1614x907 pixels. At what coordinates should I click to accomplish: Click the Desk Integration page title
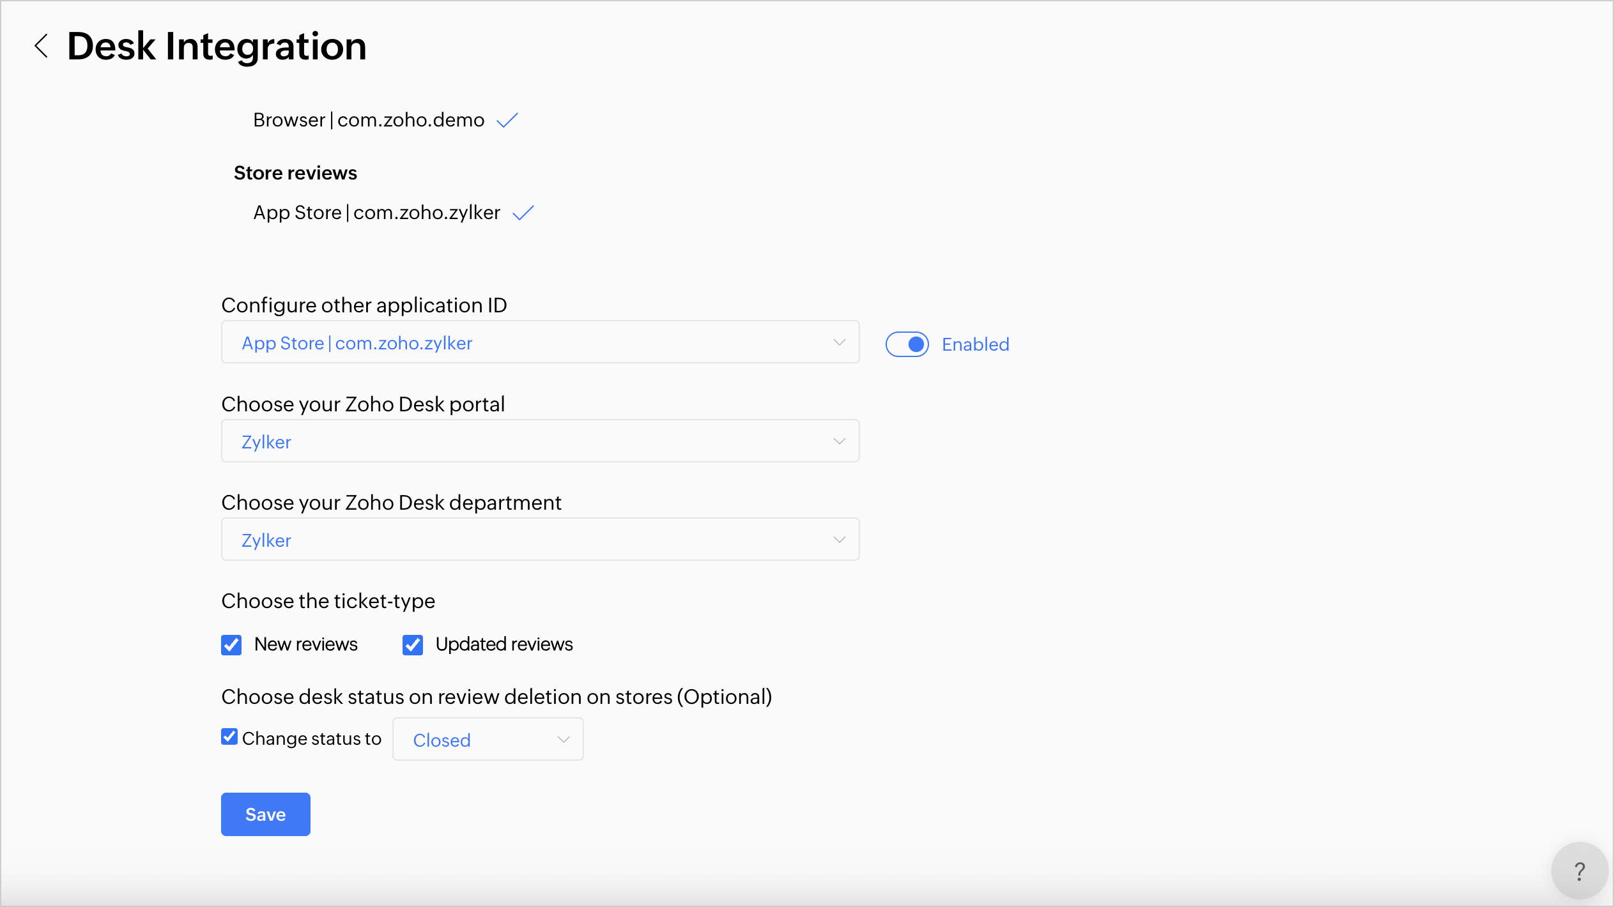(217, 46)
